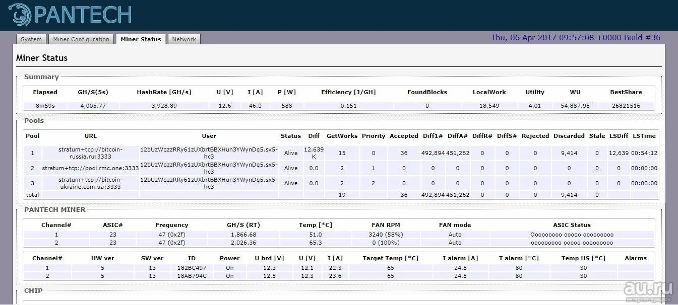
Task: Select the BestShare value 26821516
Action: pyautogui.click(x=626, y=106)
